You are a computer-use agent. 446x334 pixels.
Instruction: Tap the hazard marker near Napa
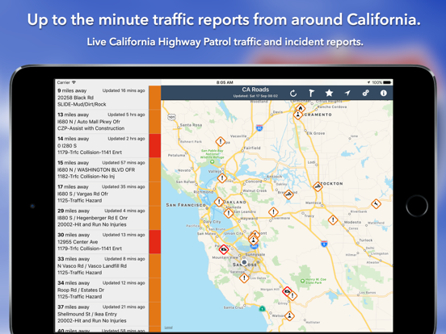click(x=220, y=141)
